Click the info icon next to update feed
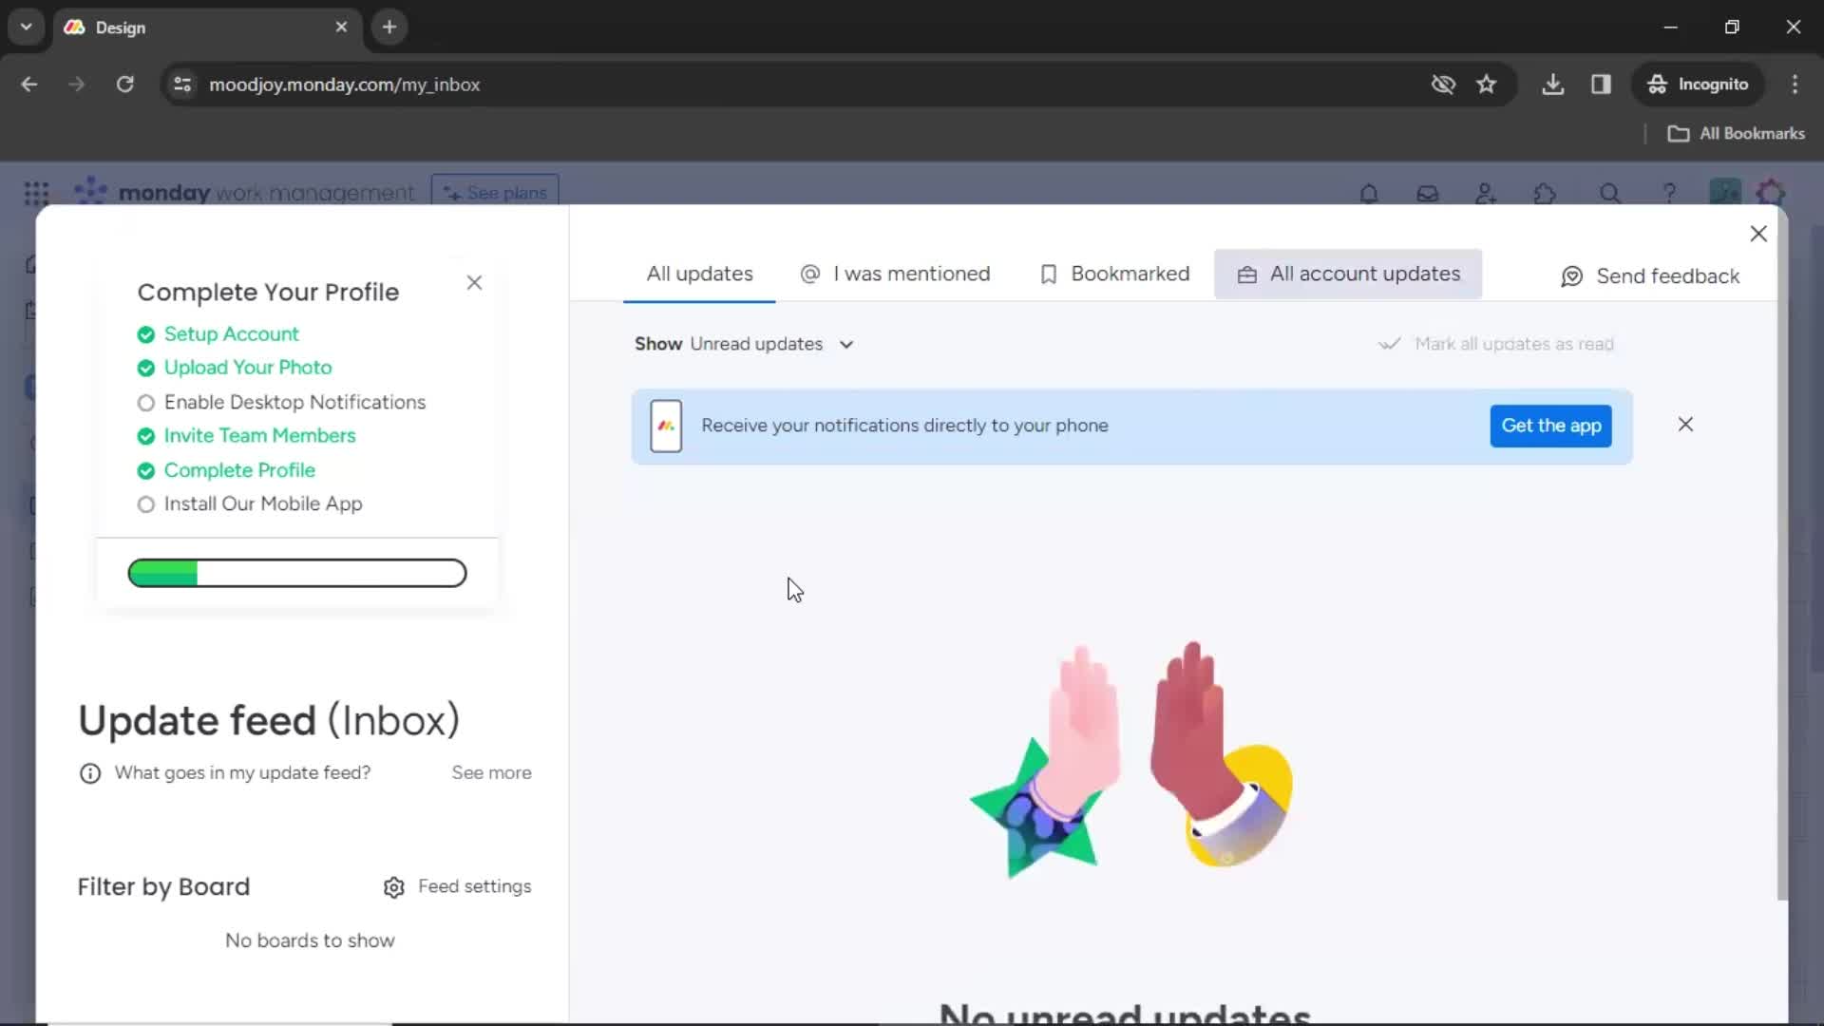1824x1026 pixels. point(89,773)
